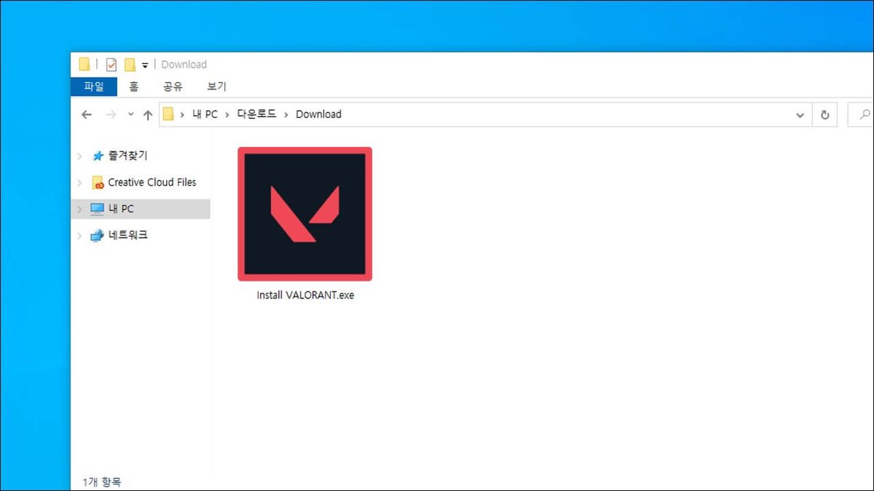Image resolution: width=874 pixels, height=491 pixels.
Task: Refresh the folder with the refresh button
Action: [x=824, y=115]
